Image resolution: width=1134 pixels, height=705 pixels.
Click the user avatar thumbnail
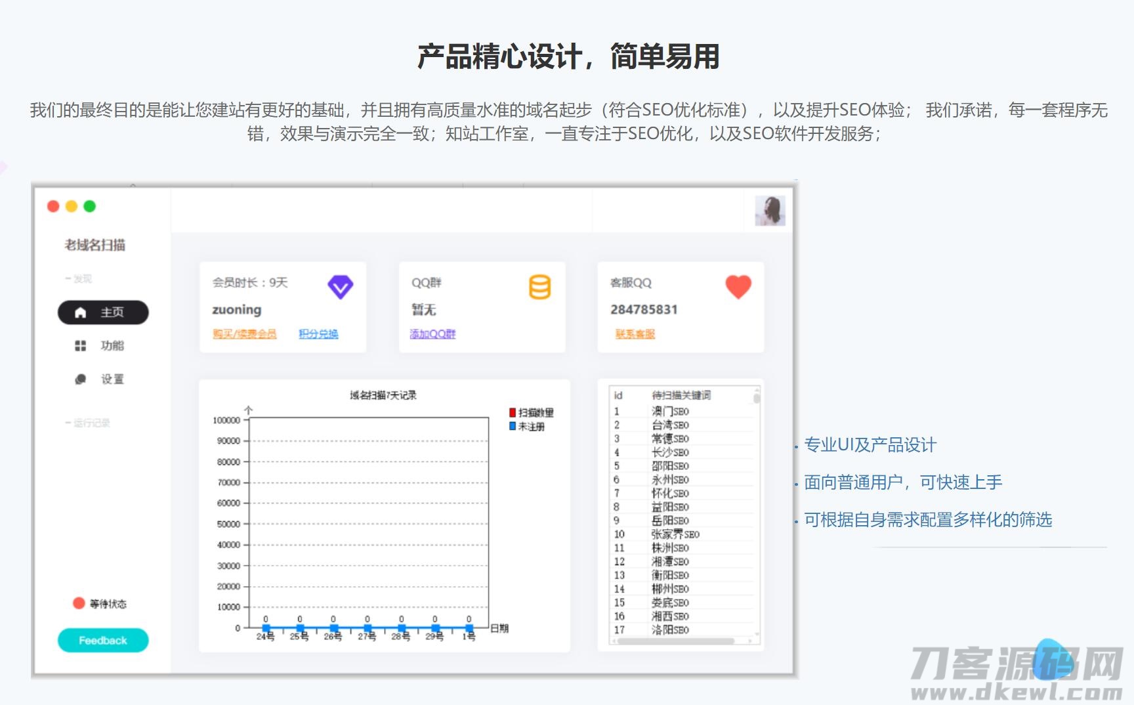pos(770,211)
